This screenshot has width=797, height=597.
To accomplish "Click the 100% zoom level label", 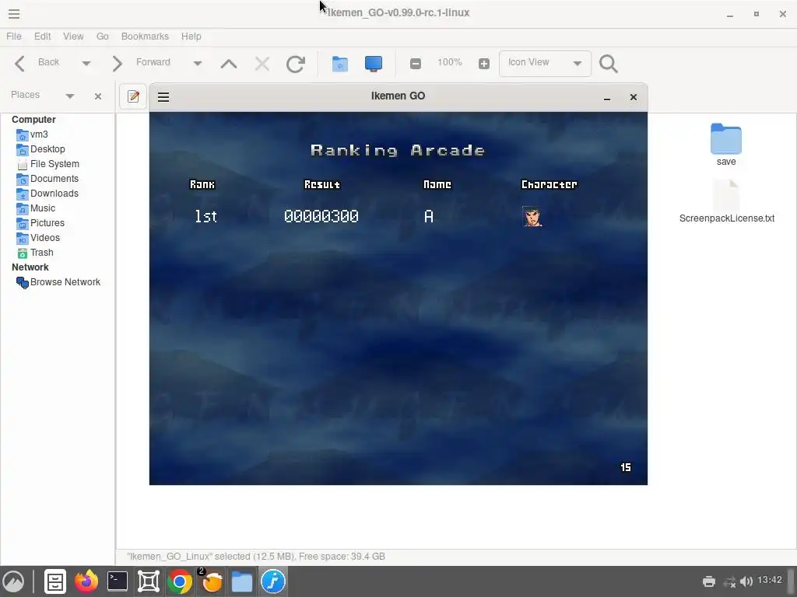I will (449, 62).
